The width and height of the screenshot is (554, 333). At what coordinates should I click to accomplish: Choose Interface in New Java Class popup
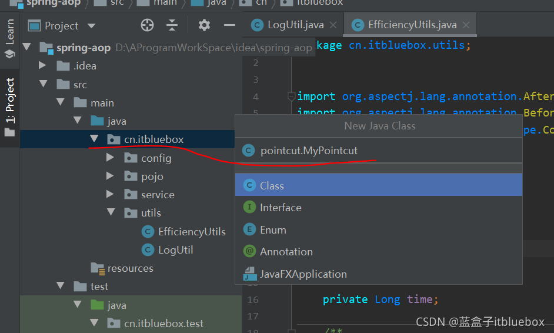pos(378,207)
